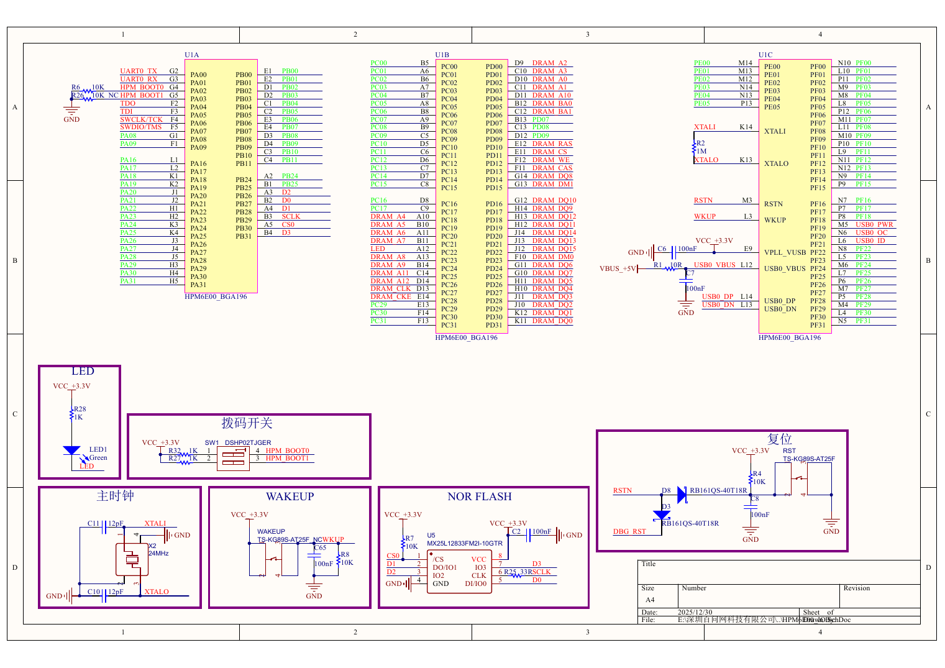Click the C2 100nF decoupling capacitor
The width and height of the screenshot is (945, 668).
coord(527,535)
